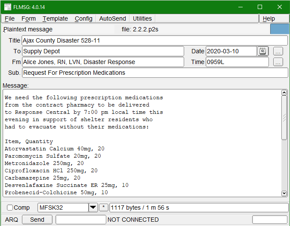The height and width of the screenshot is (226, 290).
Task: Open the Config menu
Action: pos(83,18)
